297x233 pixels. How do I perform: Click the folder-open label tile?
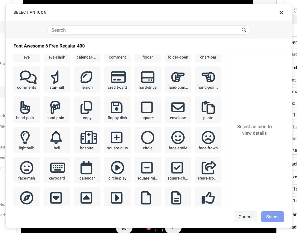tap(178, 58)
